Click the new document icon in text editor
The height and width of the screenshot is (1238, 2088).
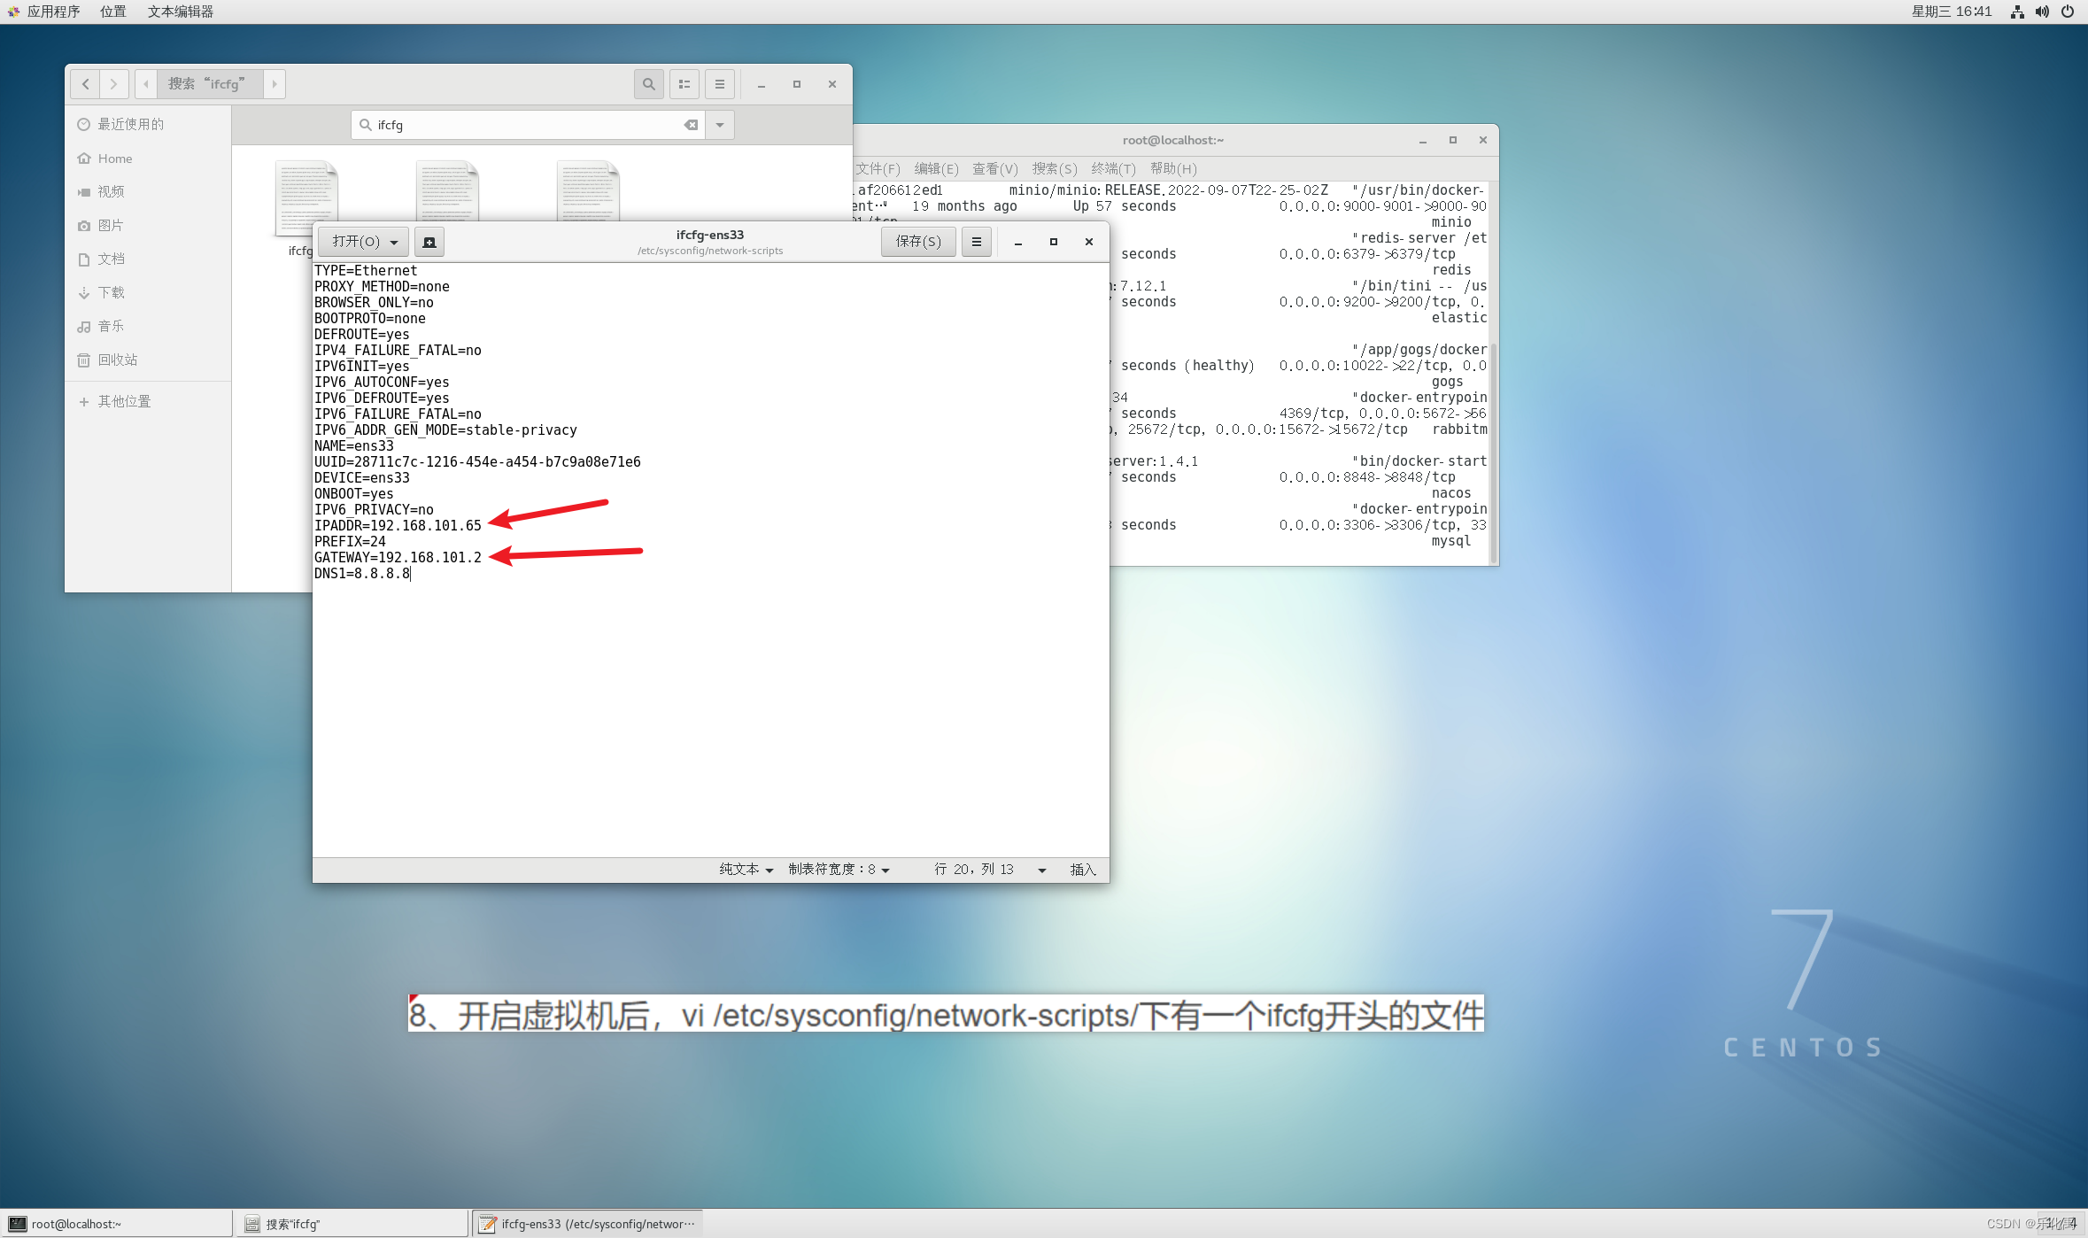click(429, 242)
